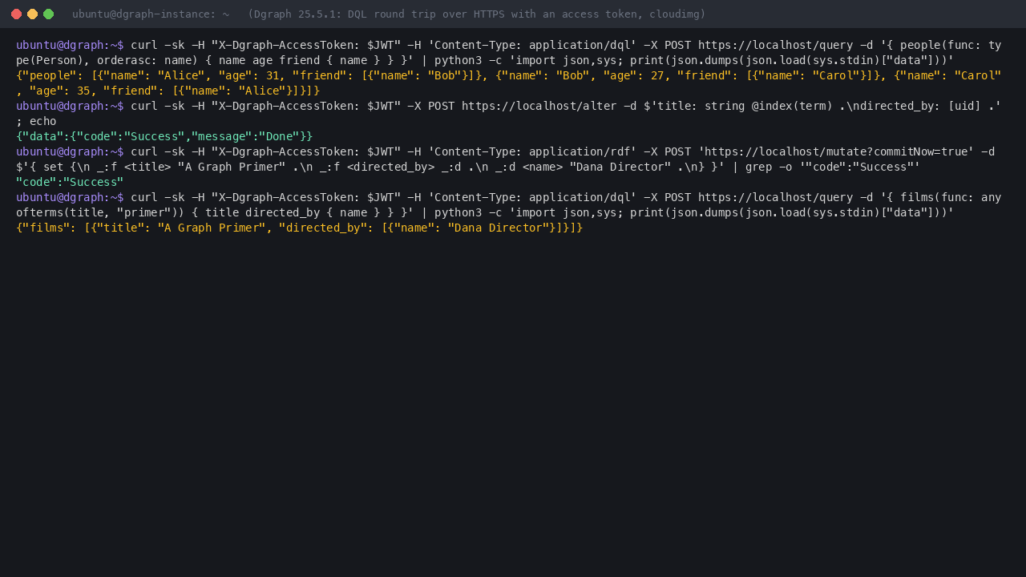Maximize the terminal using the green button

pos(48,14)
